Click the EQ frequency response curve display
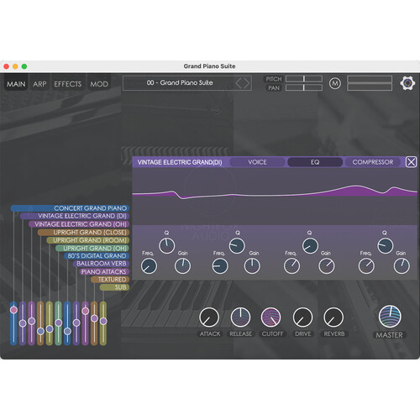This screenshot has width=420, height=420. pos(275,197)
